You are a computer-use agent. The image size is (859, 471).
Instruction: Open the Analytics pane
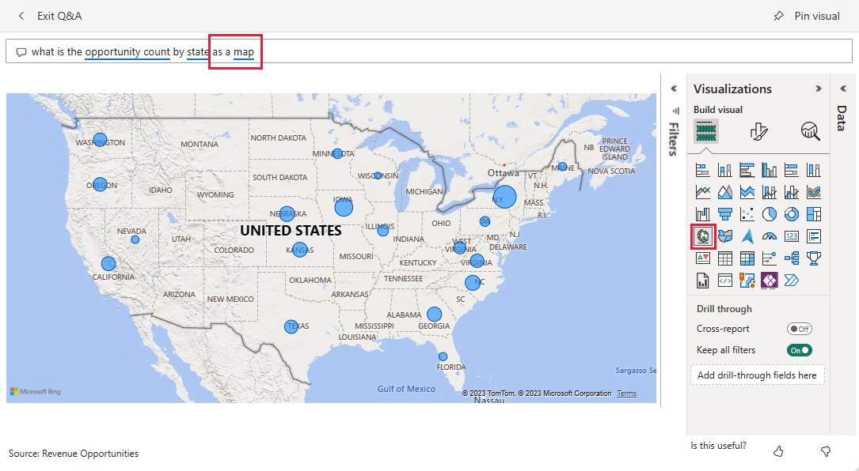pos(809,131)
